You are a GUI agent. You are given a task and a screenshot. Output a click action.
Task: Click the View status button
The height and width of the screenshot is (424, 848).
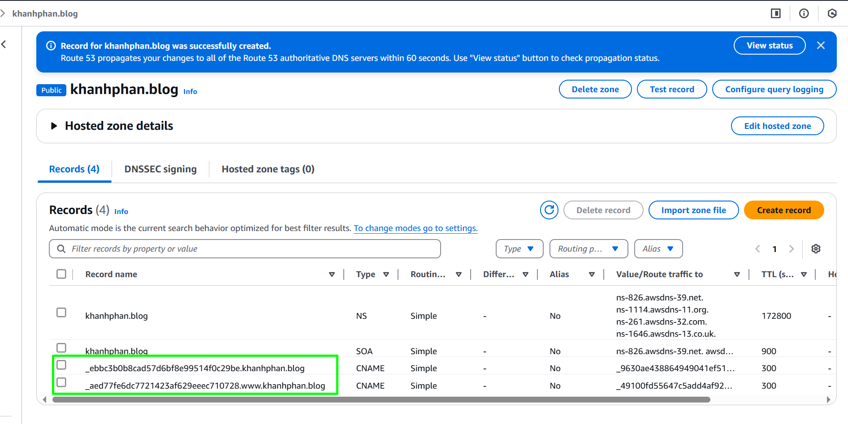pyautogui.click(x=770, y=46)
